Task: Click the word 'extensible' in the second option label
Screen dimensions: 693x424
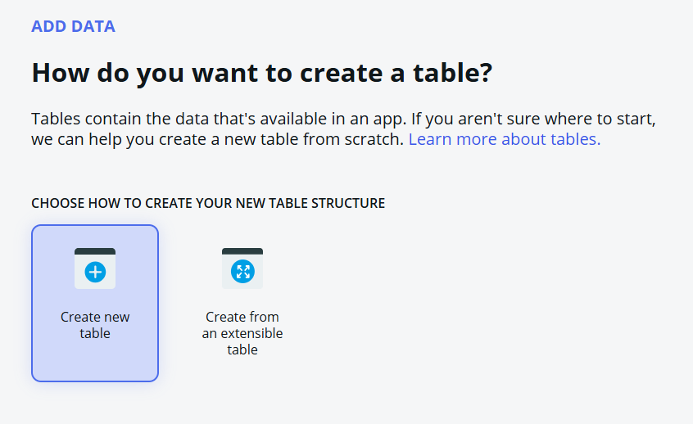Action: coord(252,333)
